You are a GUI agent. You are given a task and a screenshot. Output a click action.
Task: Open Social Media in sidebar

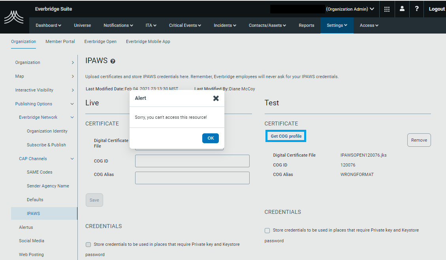(32, 241)
